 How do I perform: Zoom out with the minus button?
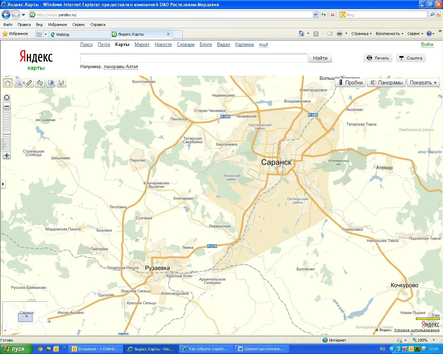point(7,106)
